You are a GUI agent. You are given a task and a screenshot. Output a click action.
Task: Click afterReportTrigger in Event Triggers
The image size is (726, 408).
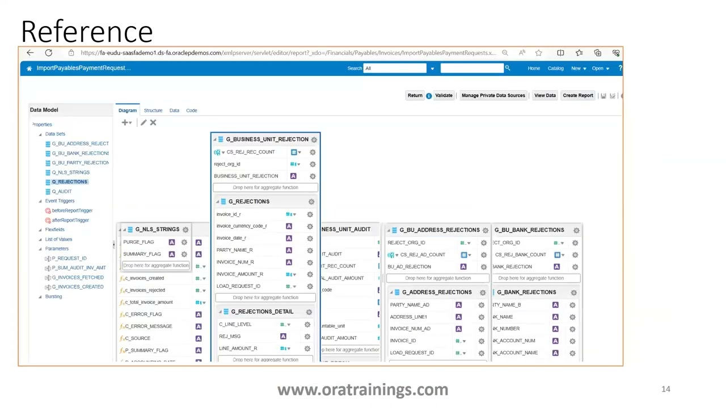tap(70, 220)
